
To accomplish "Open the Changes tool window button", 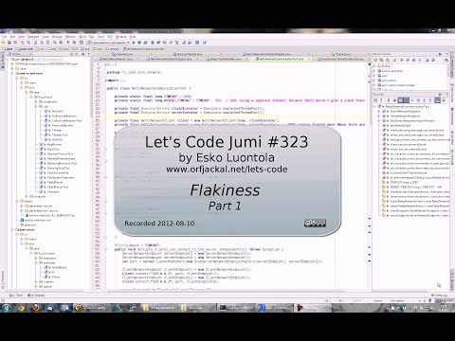I will [x=36, y=296].
